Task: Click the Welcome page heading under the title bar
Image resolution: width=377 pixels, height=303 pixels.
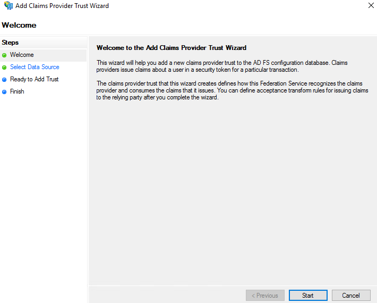Action: tap(19, 25)
